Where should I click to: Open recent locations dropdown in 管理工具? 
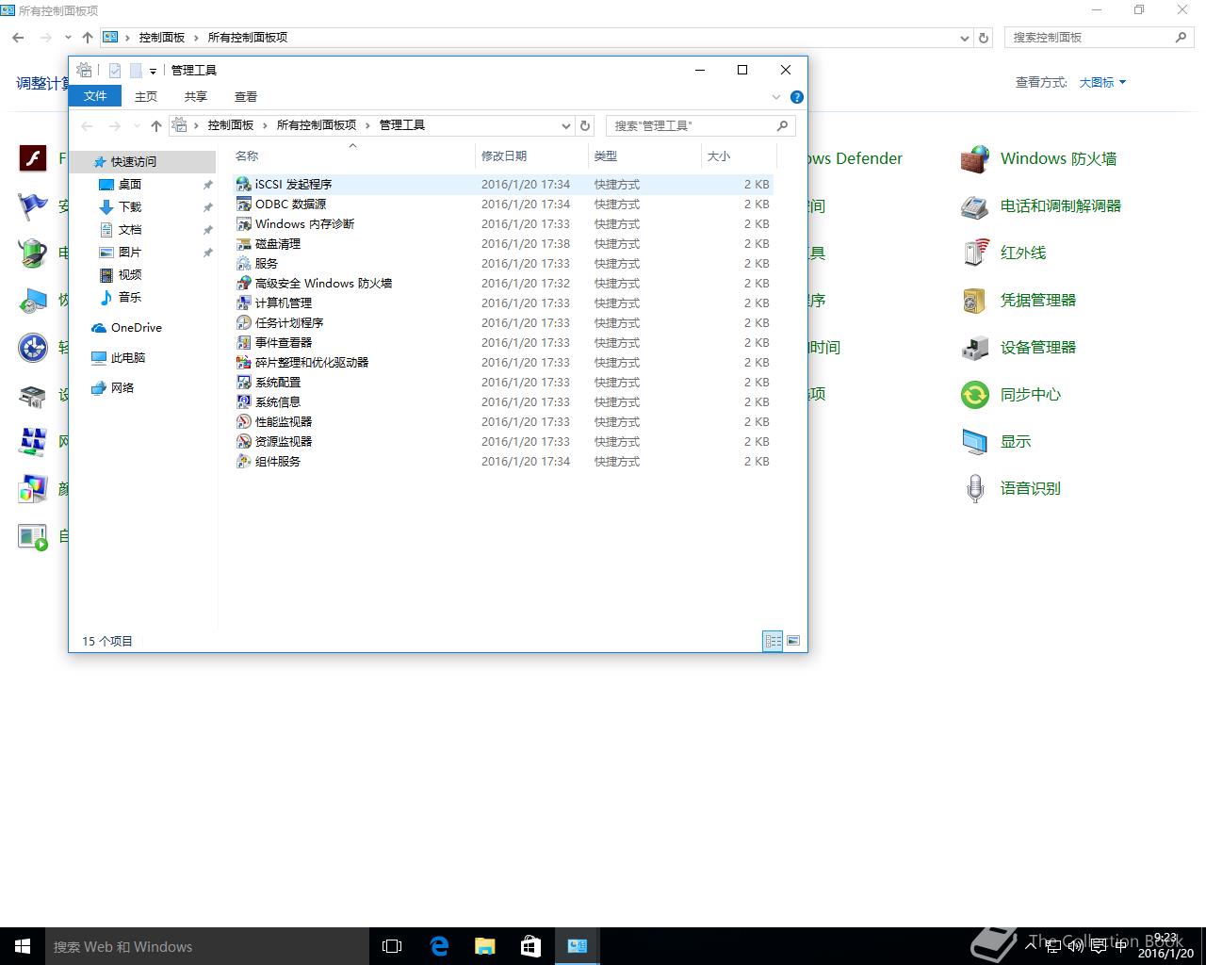coord(138,125)
